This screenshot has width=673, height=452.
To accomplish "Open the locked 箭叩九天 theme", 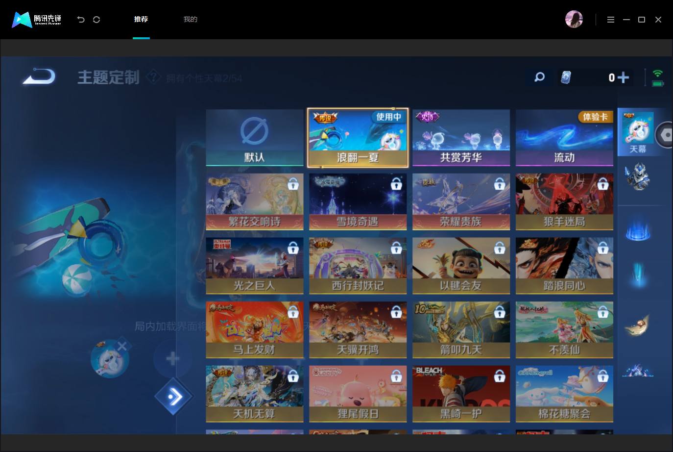I will (x=461, y=330).
